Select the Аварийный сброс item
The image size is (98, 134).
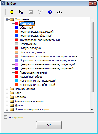pos(31,77)
